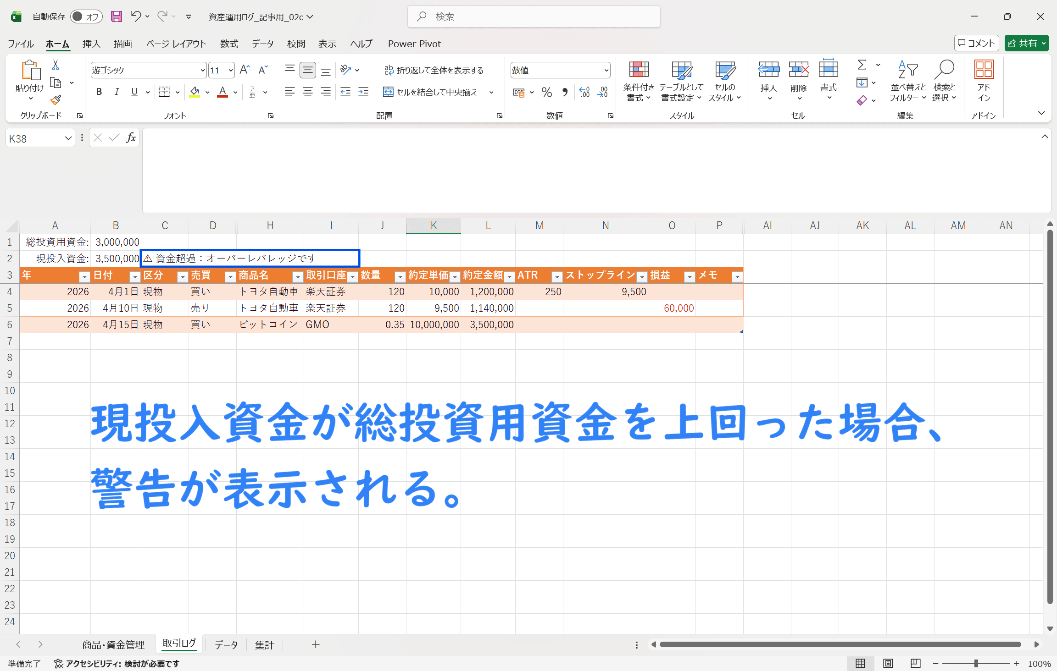This screenshot has width=1057, height=671.
Task: Open the 商品名 column filter dropdown
Action: 297,276
